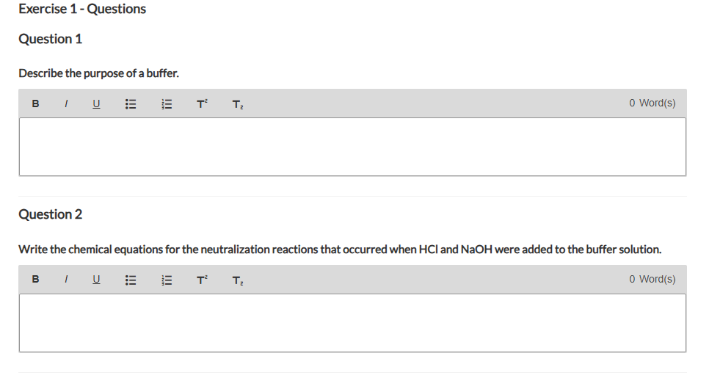Image resolution: width=709 pixels, height=378 pixels.
Task: Click the Question 2 heading
Action: (x=50, y=214)
